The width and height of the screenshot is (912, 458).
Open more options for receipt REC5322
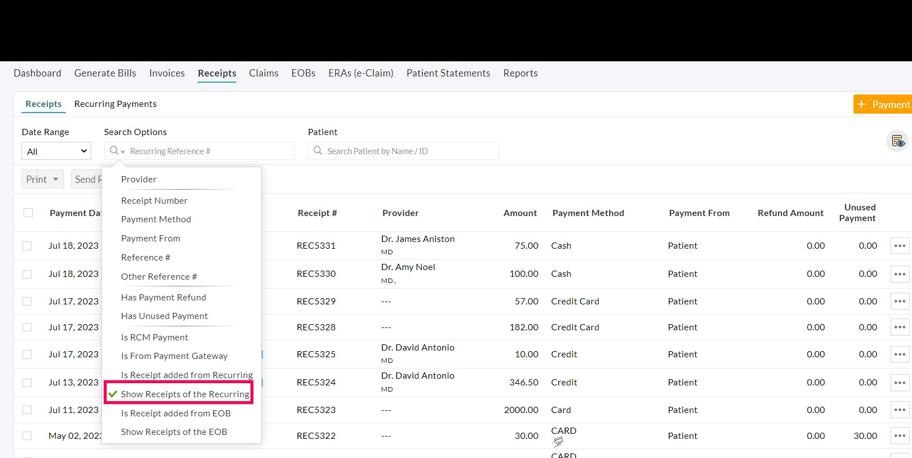click(900, 436)
